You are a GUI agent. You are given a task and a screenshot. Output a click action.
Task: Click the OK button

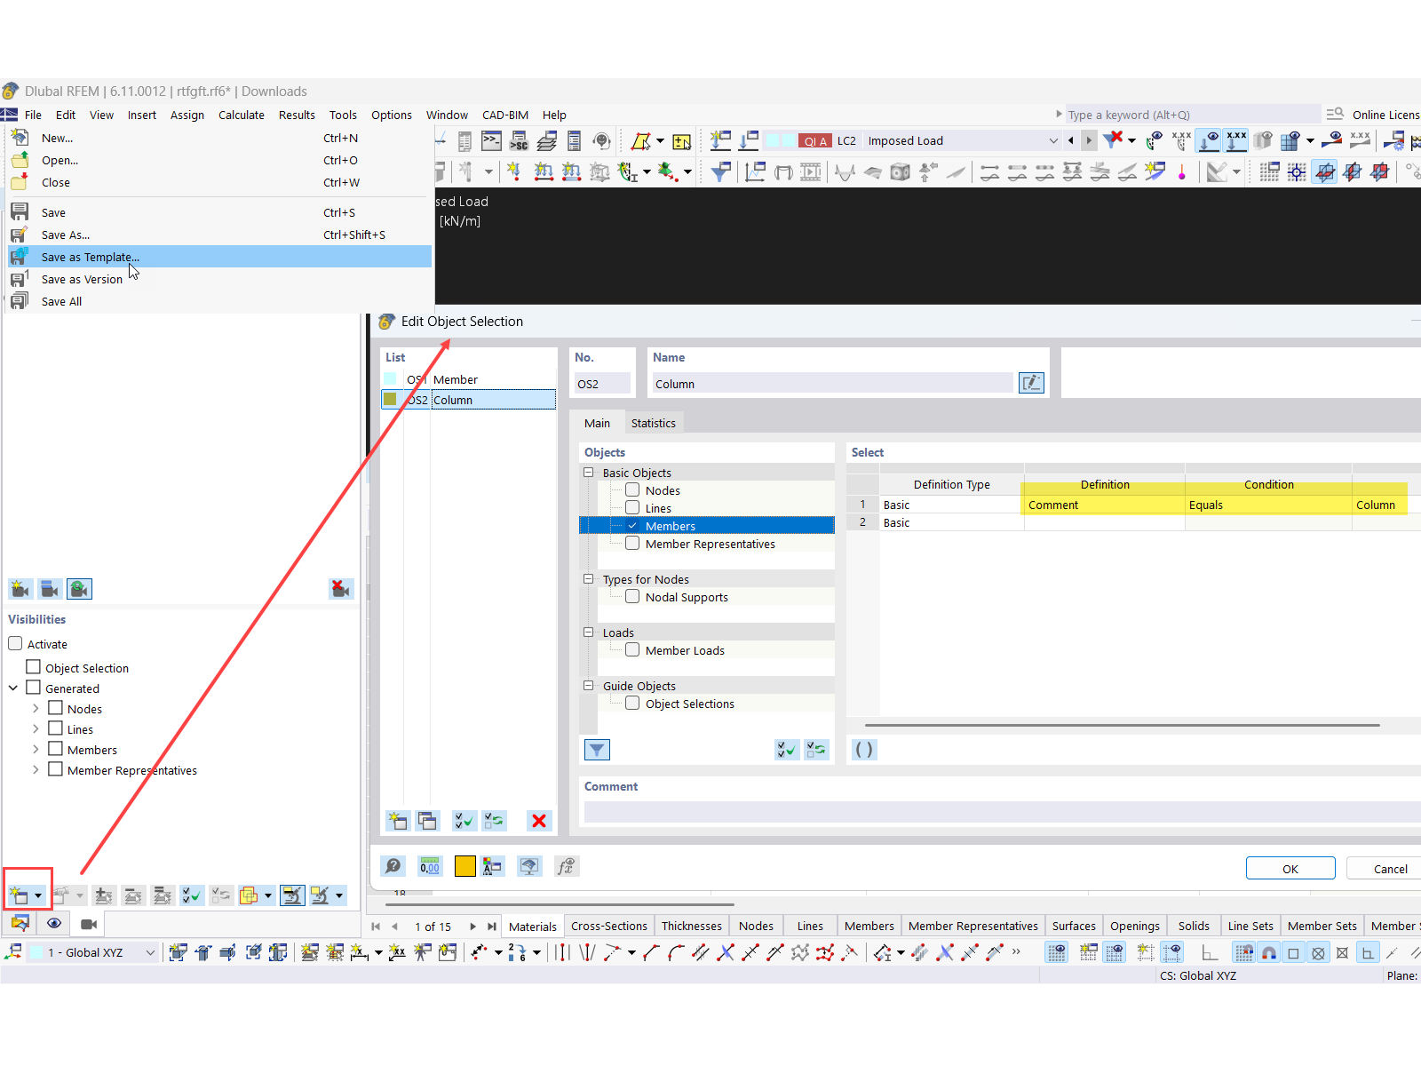click(x=1290, y=868)
